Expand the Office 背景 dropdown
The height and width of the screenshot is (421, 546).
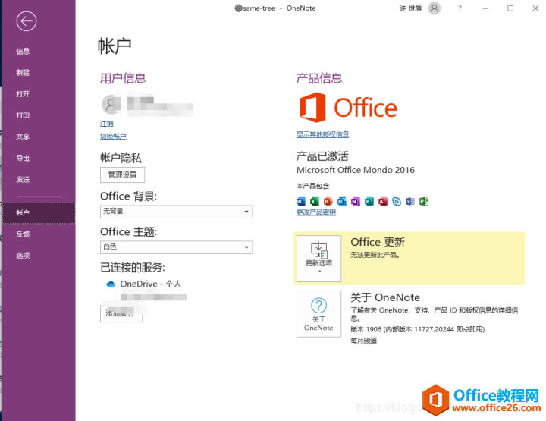176,212
